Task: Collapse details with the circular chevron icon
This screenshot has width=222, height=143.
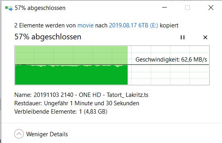Action: pyautogui.click(x=19, y=134)
